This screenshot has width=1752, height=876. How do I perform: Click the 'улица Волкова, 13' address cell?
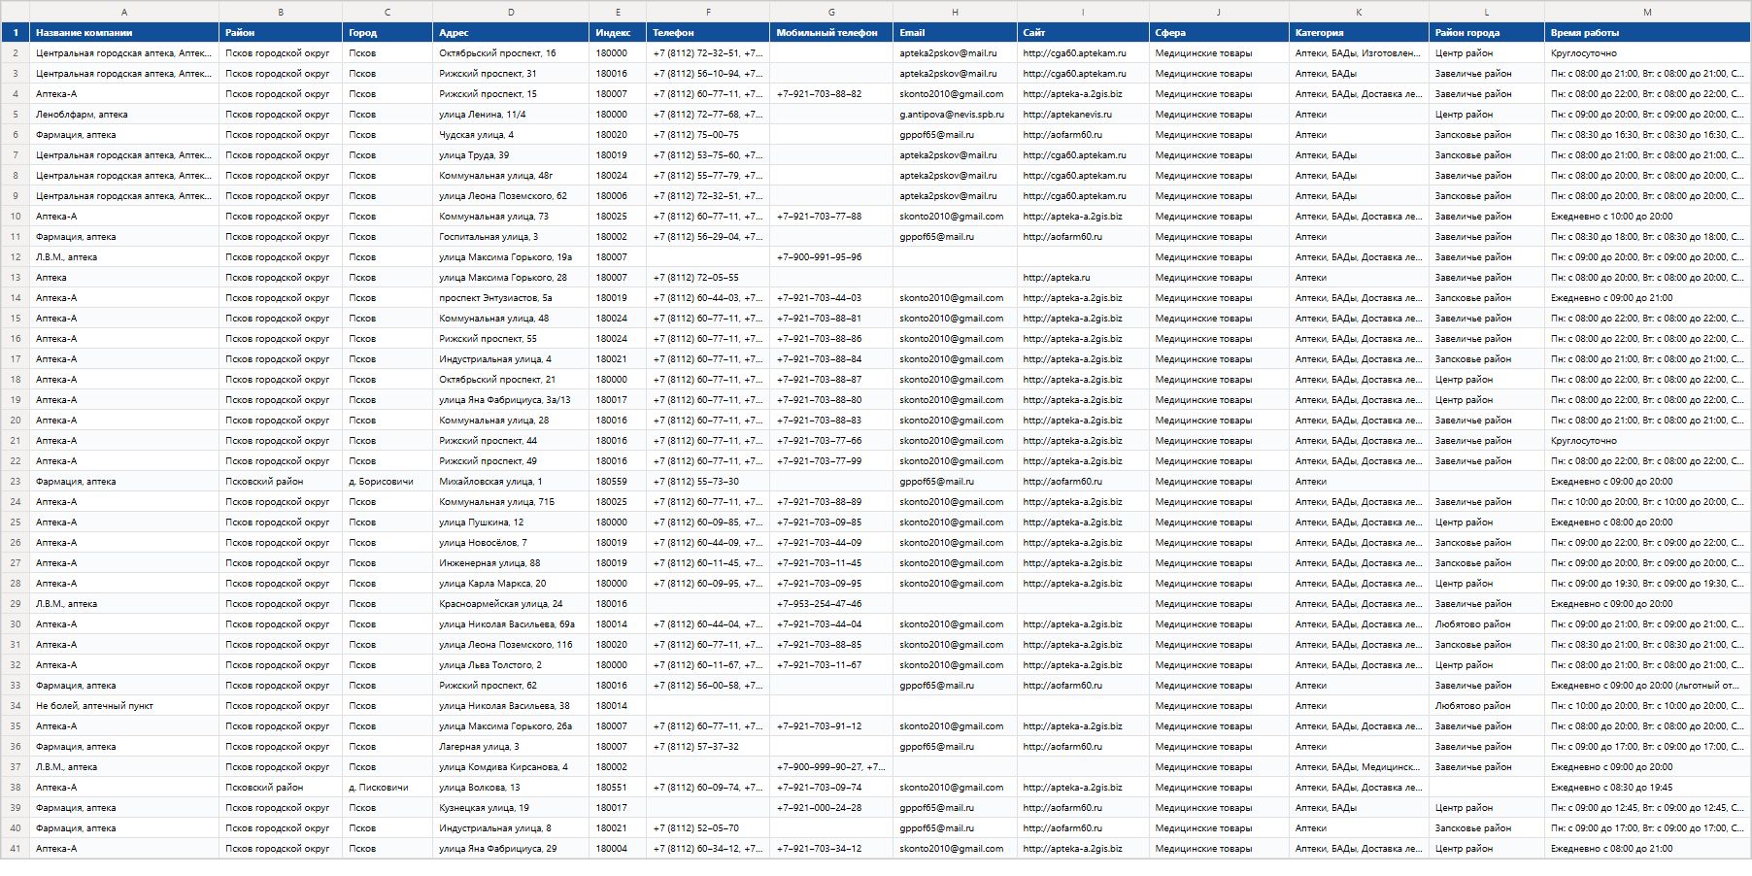pos(511,787)
